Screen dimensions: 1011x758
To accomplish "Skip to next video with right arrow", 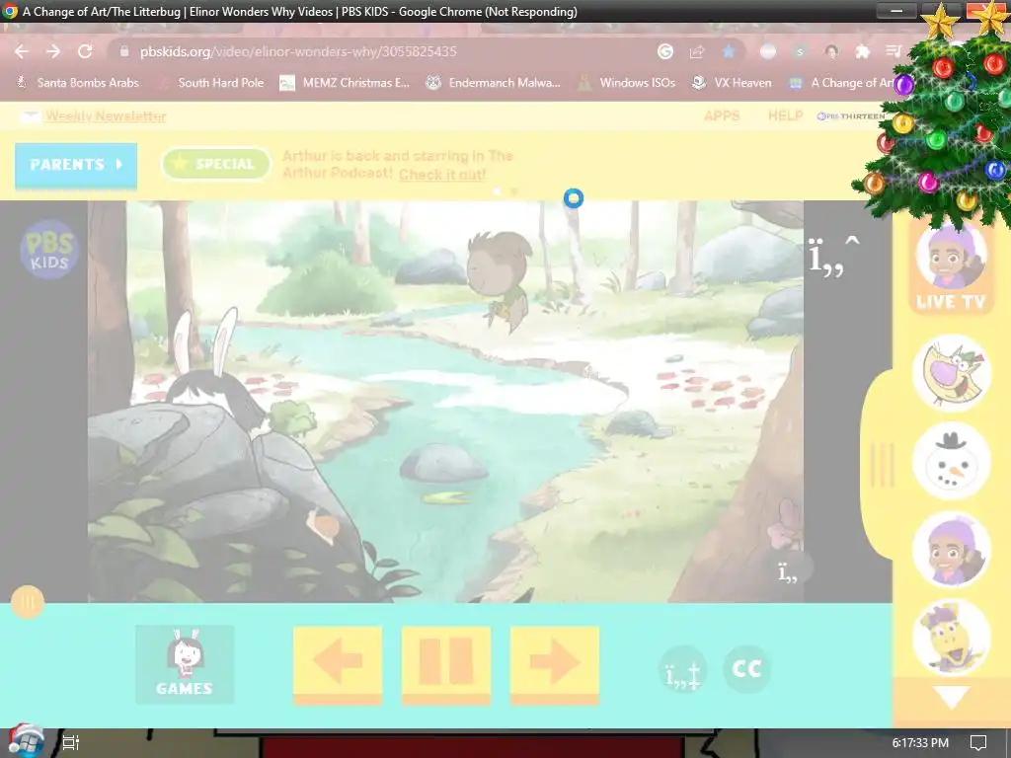I will click(x=555, y=664).
